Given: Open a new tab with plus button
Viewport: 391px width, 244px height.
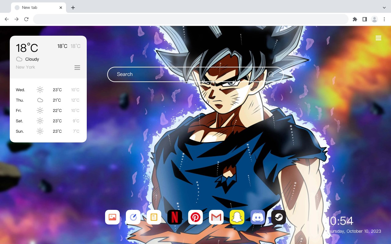Looking at the screenshot, I should click(73, 8).
